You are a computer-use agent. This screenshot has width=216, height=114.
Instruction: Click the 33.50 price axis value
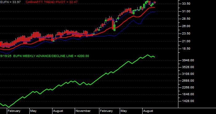click(x=186, y=4)
